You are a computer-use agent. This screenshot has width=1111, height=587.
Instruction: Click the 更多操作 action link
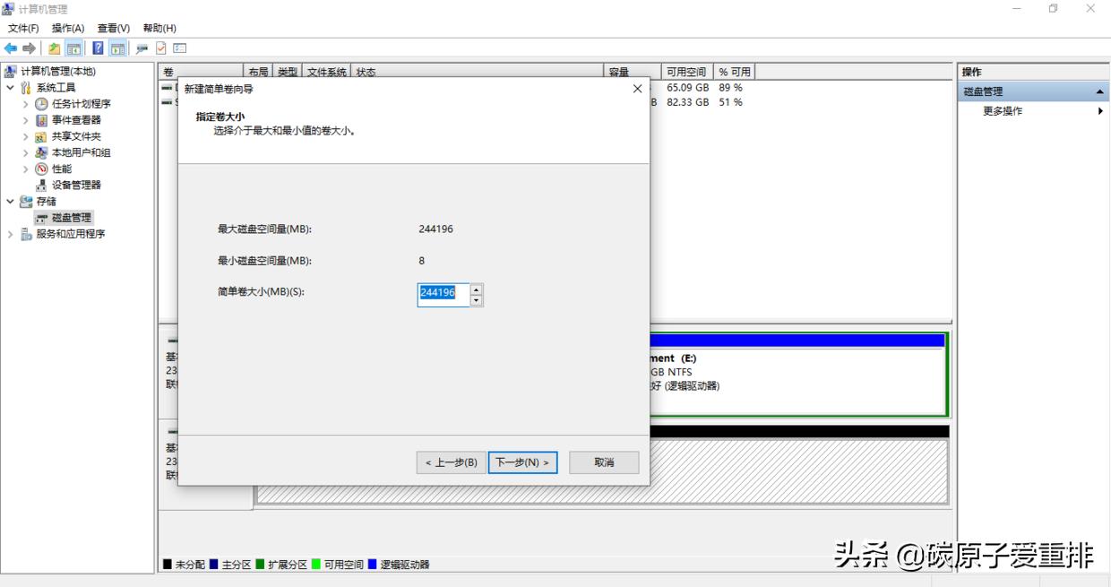1003,111
